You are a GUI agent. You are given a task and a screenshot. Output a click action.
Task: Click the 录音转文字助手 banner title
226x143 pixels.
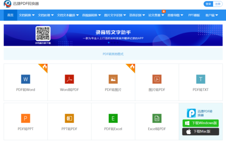pos(113,32)
